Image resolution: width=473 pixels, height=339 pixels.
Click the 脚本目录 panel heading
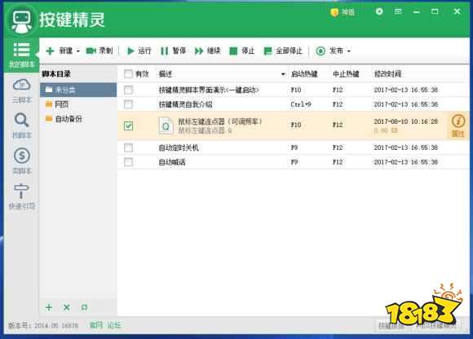[x=56, y=74]
